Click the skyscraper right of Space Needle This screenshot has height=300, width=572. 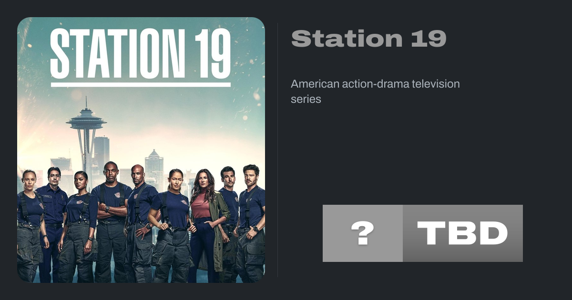101,153
